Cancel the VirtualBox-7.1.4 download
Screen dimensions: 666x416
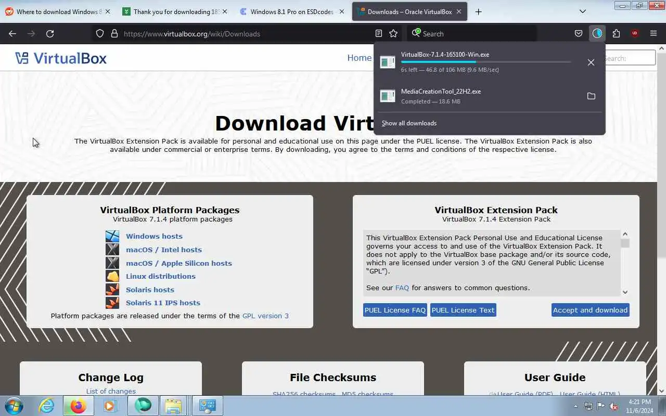click(591, 62)
